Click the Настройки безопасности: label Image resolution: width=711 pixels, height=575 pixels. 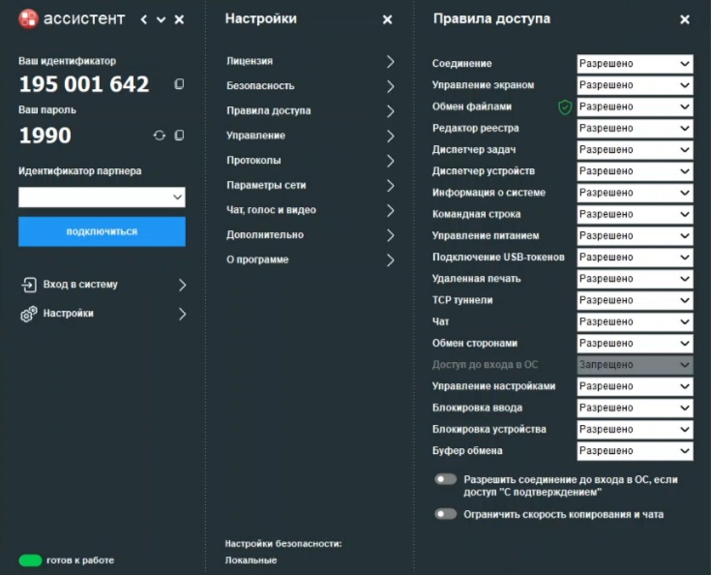[282, 544]
